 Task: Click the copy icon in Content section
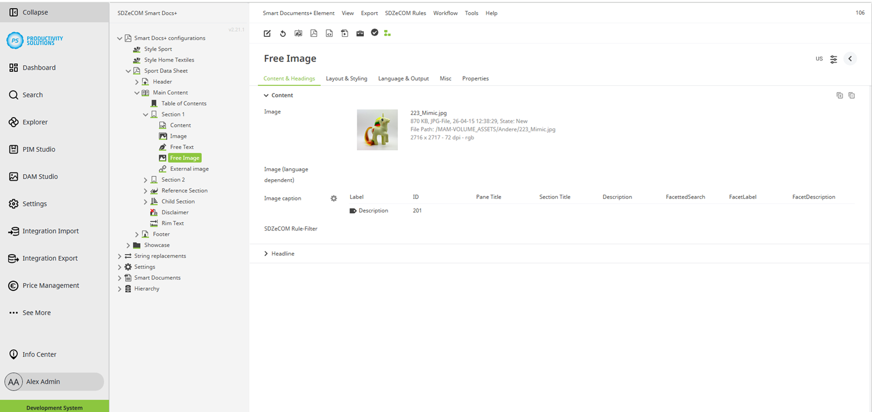coord(840,96)
